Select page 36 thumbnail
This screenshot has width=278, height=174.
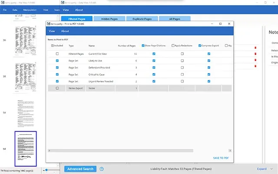pos(26,41)
